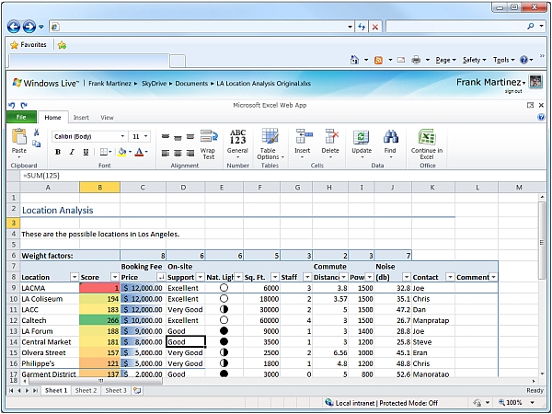Apply the yellow fill color bucket
Viewport: 552px width, 414px height.
tap(122, 152)
